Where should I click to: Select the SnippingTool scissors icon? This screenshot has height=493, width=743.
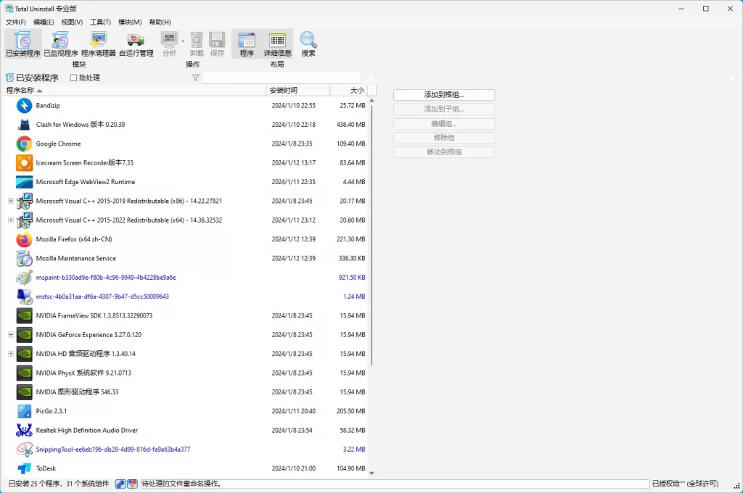pos(24,449)
